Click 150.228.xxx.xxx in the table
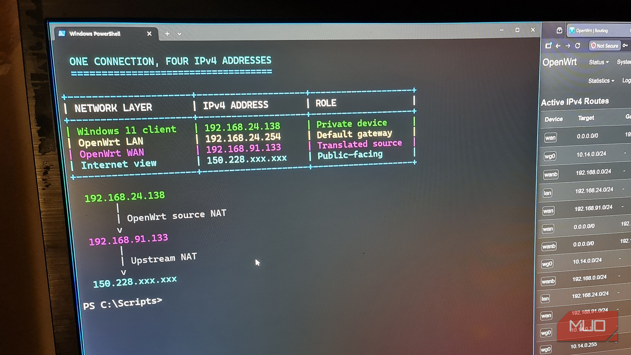Viewport: 631px width, 355px height. (247, 159)
